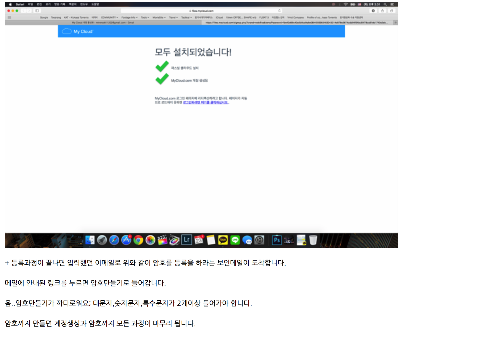The image size is (484, 338).
Task: Launch Google Chrome from the dock
Action: 138,240
